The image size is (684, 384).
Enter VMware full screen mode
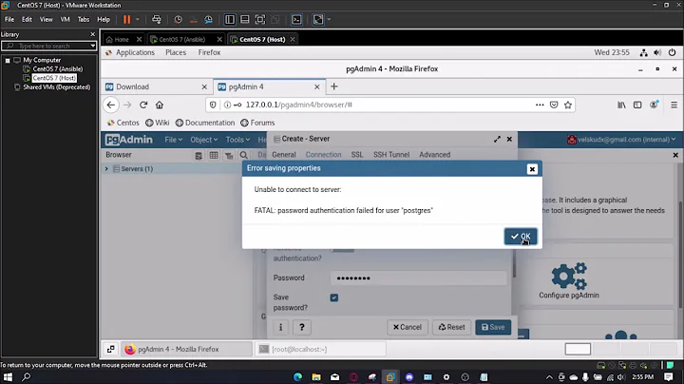pos(260,19)
